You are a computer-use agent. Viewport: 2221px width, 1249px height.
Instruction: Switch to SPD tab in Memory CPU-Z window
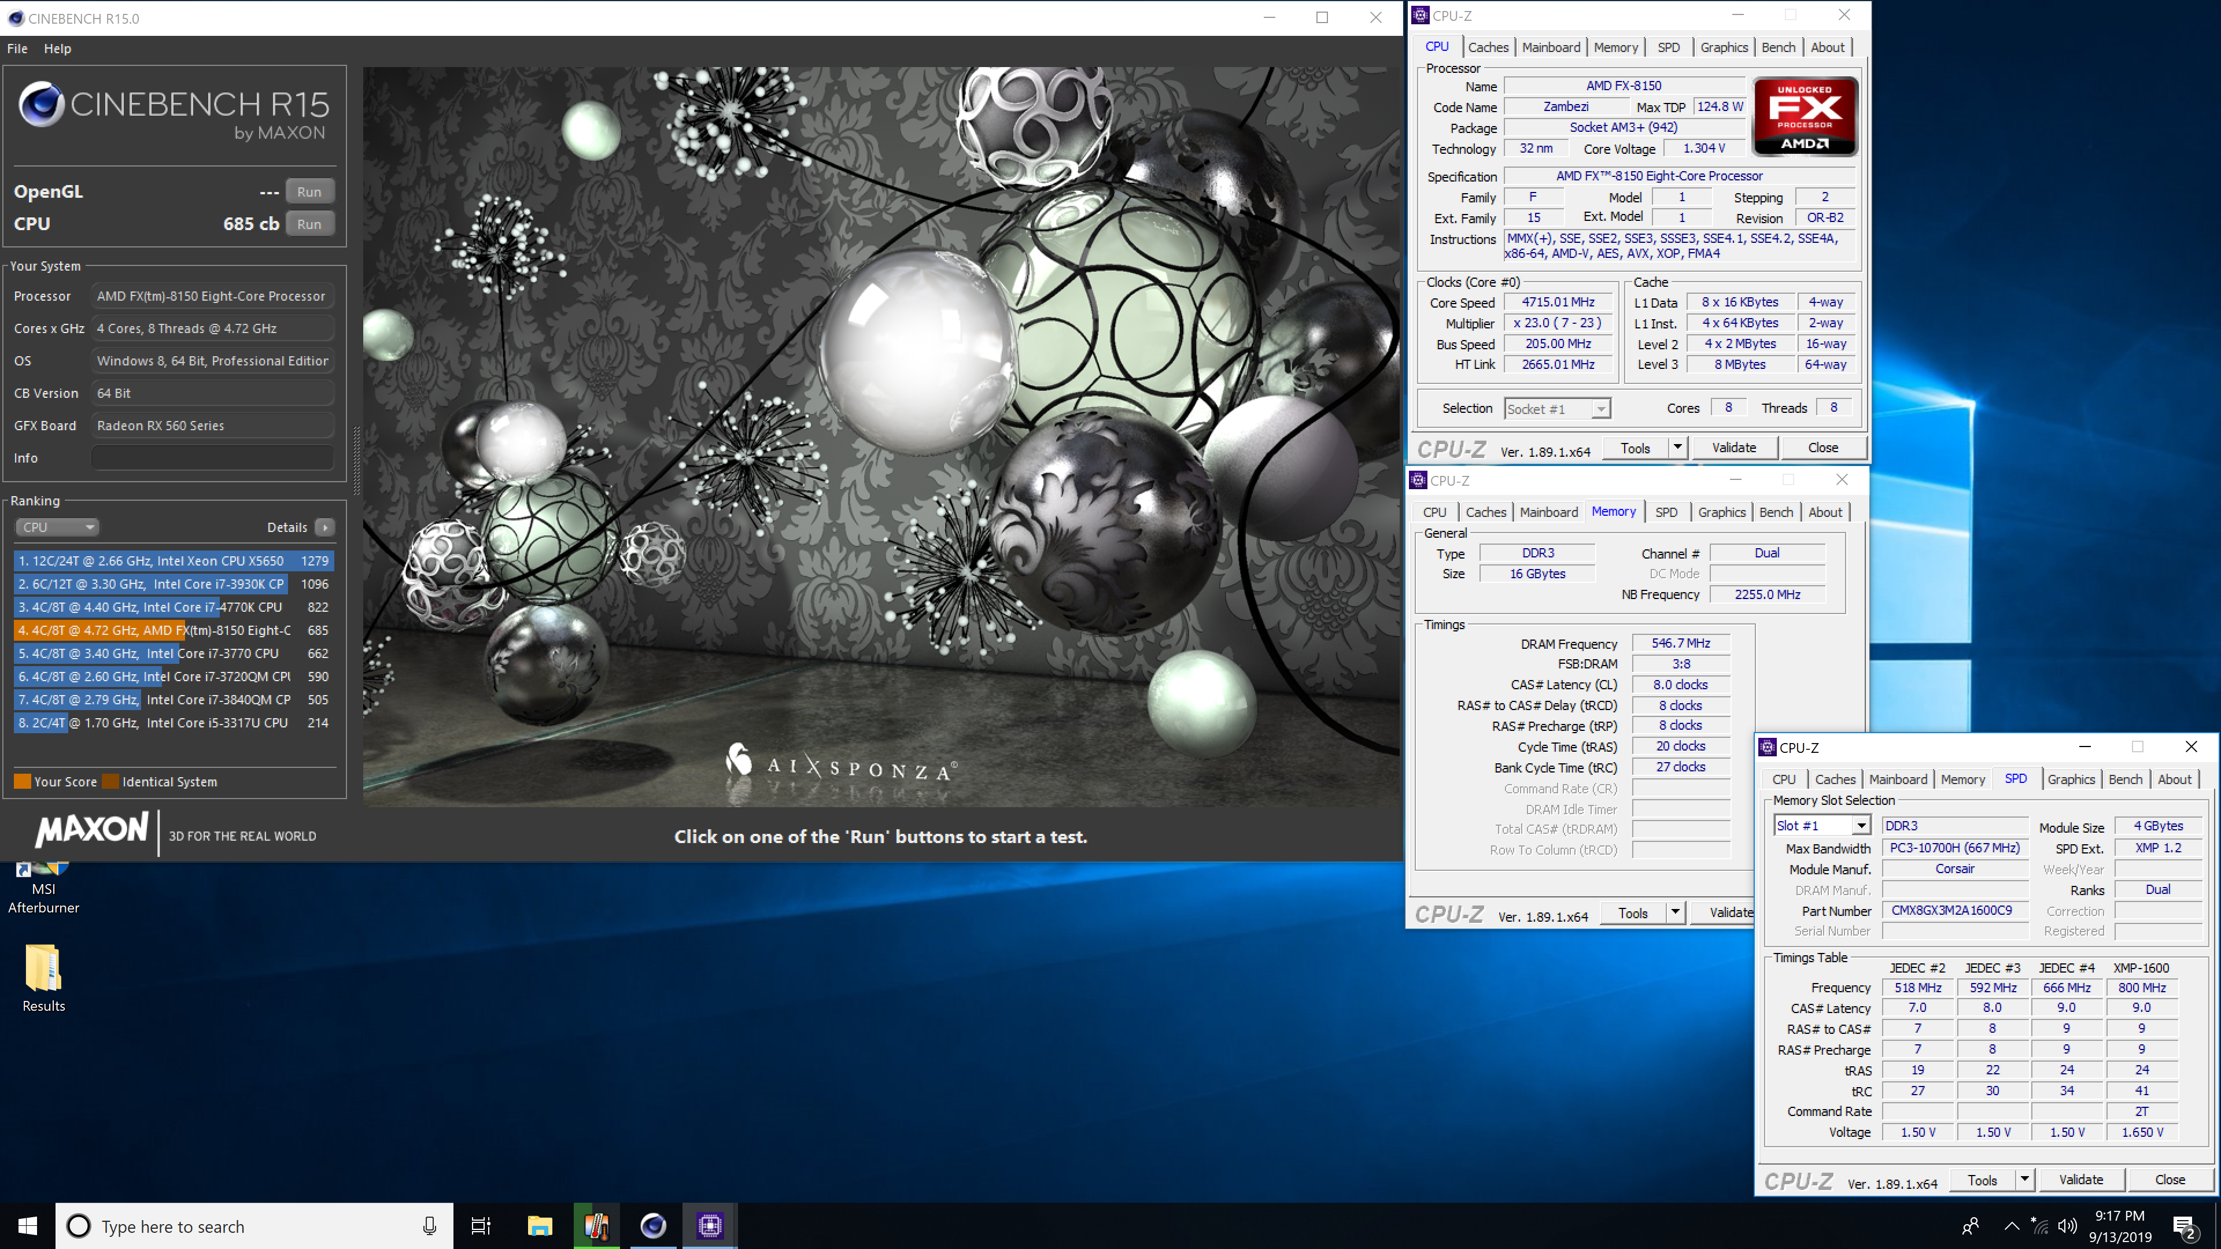click(1666, 512)
